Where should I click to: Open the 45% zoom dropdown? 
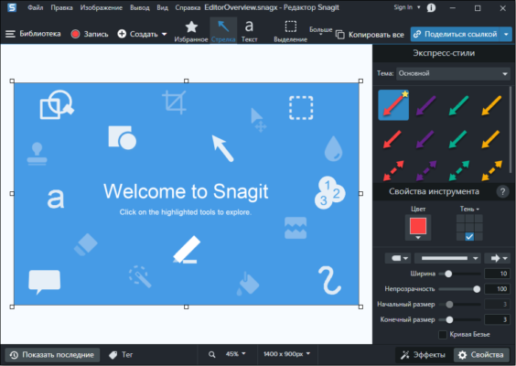(235, 354)
